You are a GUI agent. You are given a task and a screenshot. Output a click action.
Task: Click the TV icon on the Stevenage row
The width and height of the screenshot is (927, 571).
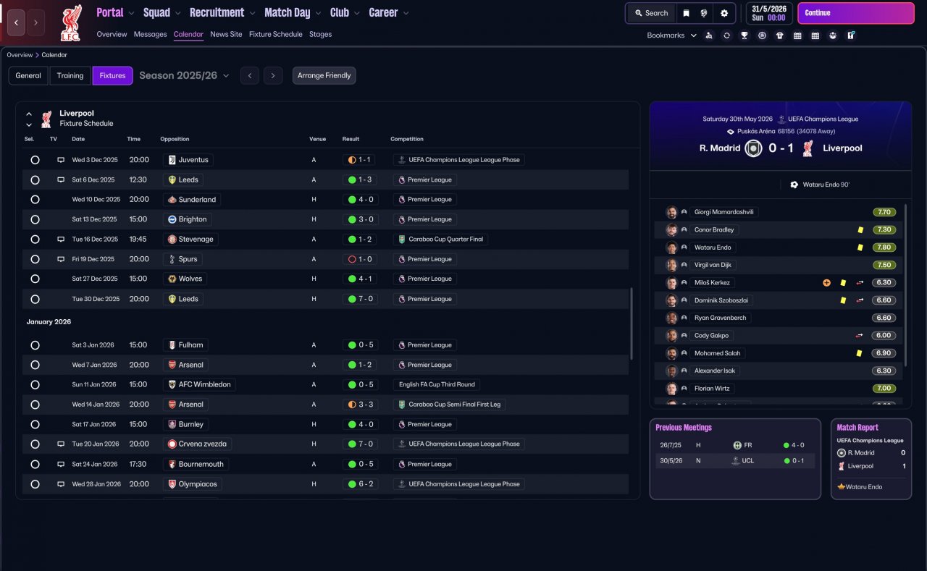61,239
